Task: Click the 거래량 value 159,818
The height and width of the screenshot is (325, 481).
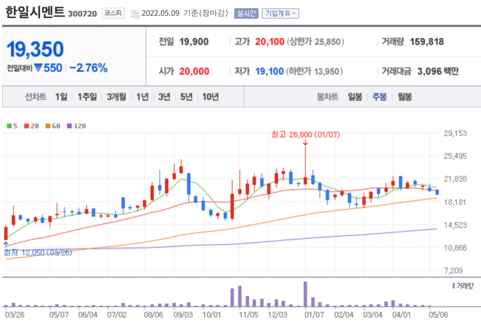Action: (427, 42)
